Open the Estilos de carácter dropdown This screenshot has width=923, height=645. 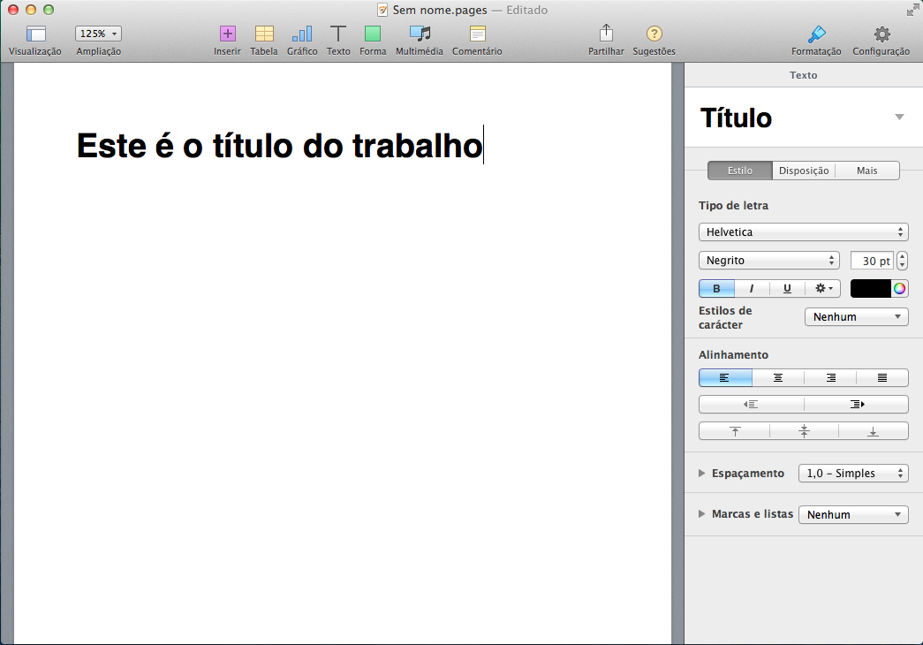pos(857,317)
